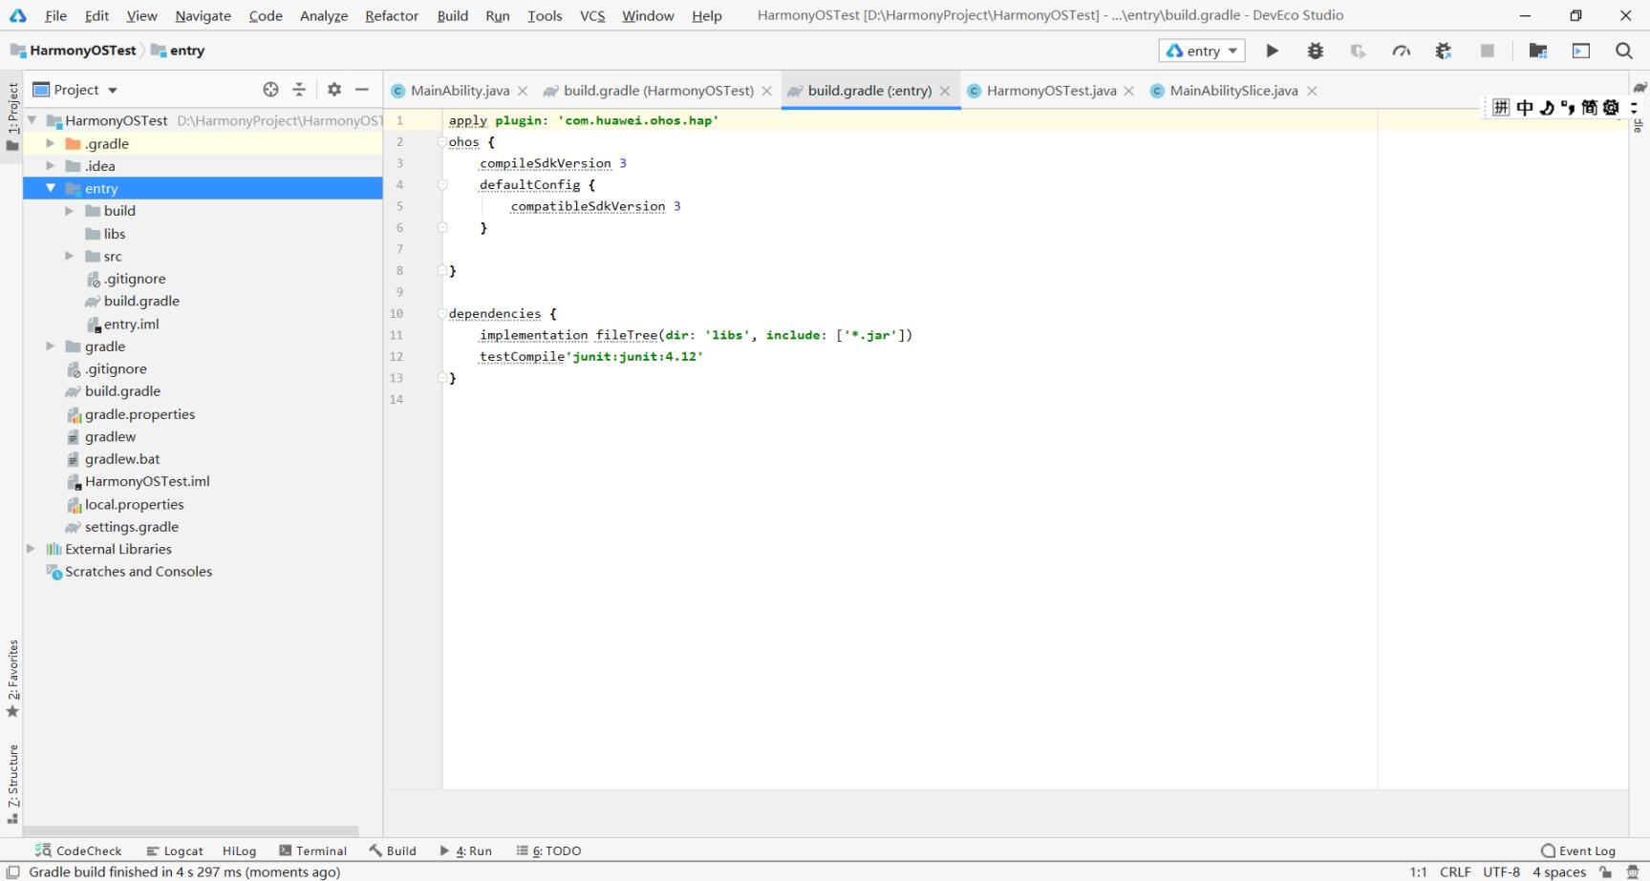Open the entry run configuration dropdown
1650x881 pixels.
[x=1202, y=51]
